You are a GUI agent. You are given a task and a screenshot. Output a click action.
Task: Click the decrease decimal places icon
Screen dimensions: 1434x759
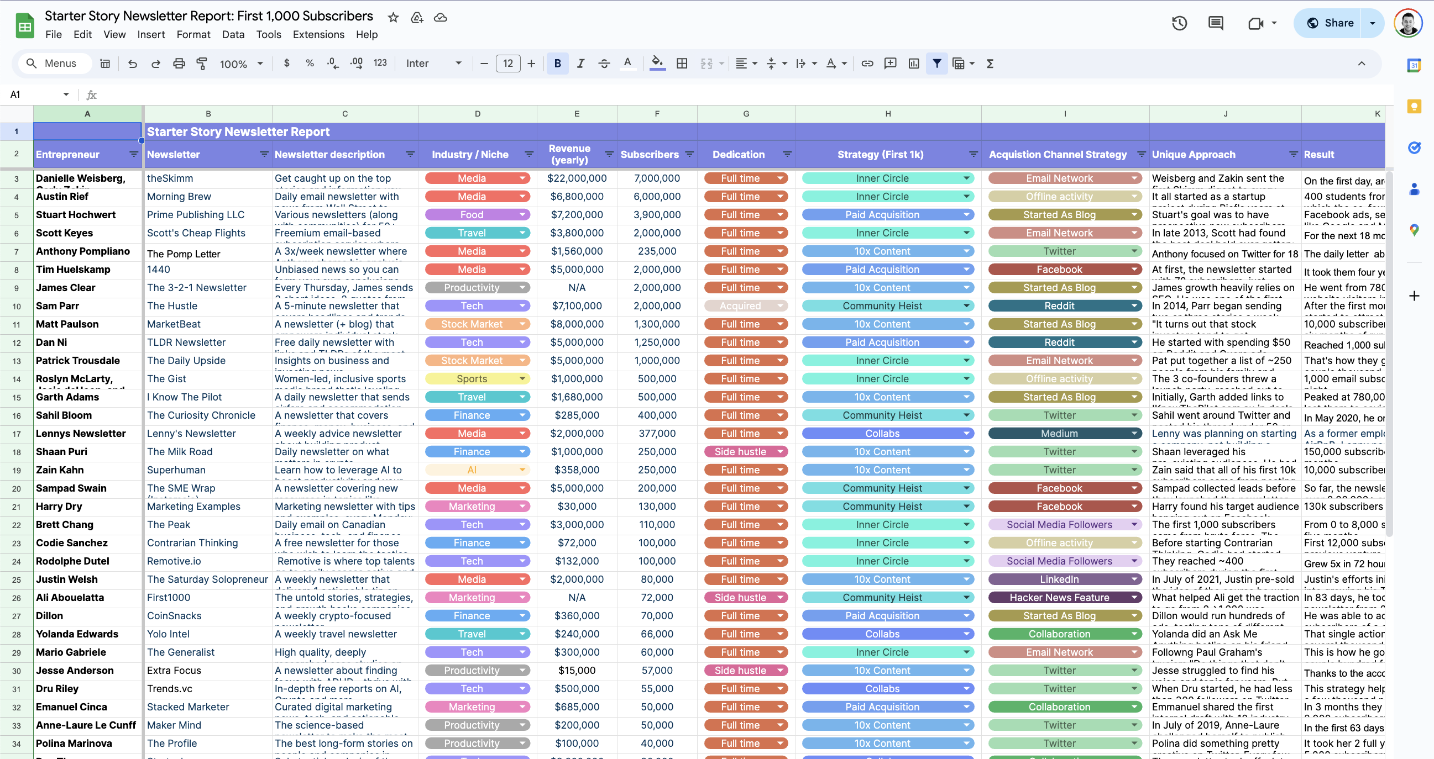(333, 64)
